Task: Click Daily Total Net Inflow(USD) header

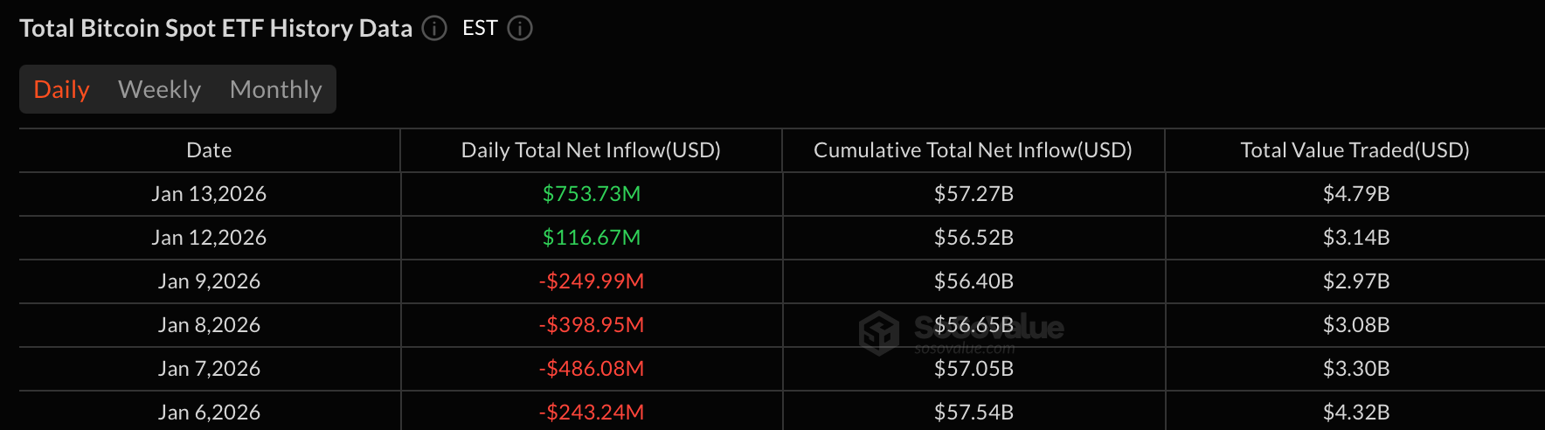Action: point(591,150)
